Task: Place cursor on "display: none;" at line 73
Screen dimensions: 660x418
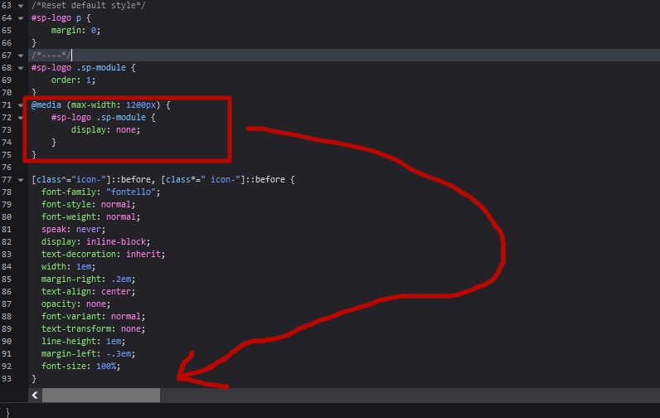Action: click(105, 130)
